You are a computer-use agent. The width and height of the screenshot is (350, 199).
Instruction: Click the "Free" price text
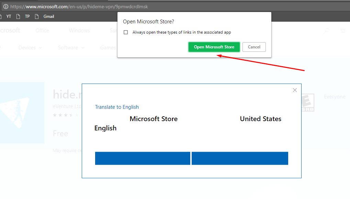click(60, 133)
